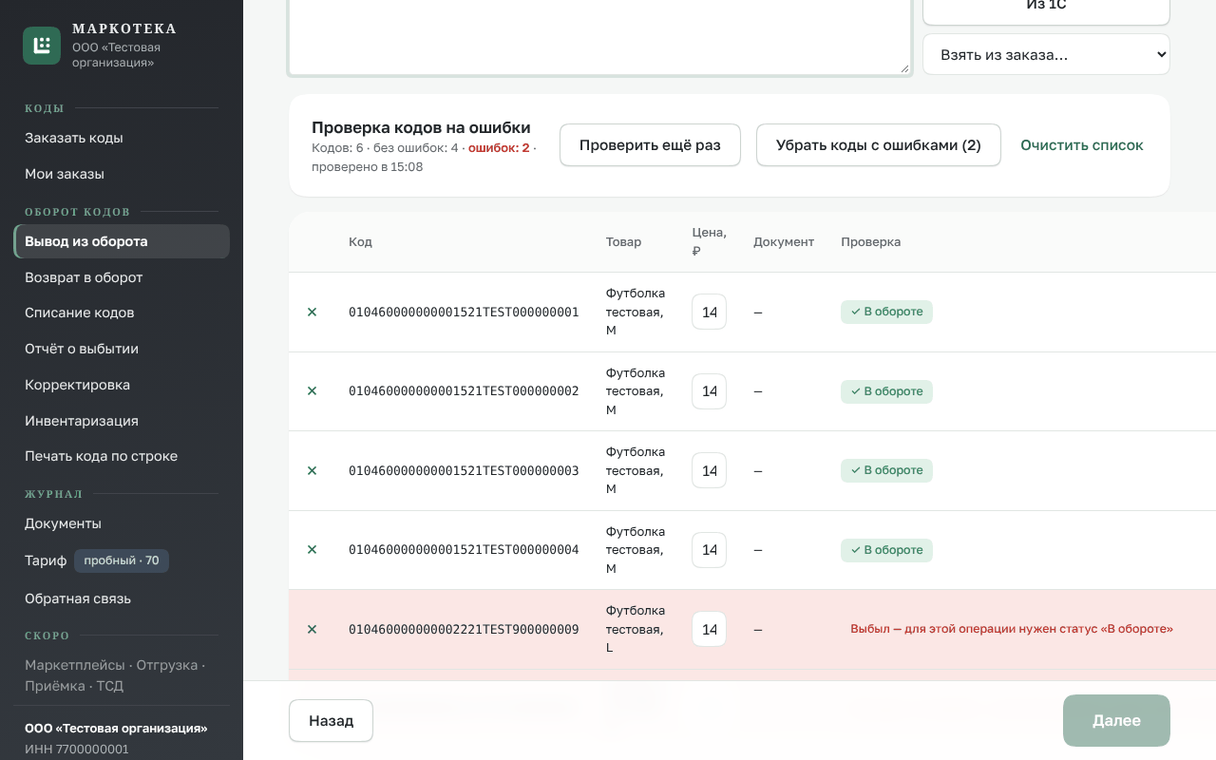Screen dimensions: 1216x760
Task: Click inside the codes text area
Action: tap(600, 36)
